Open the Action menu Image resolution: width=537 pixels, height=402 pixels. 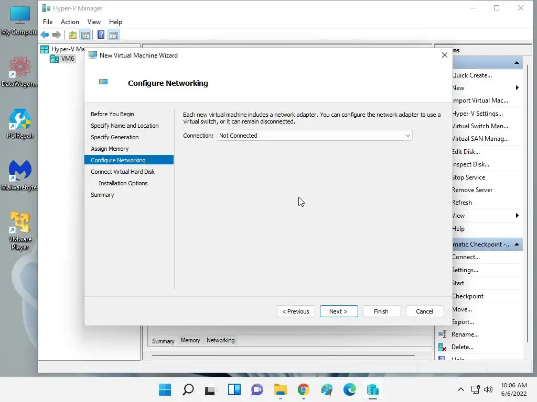pyautogui.click(x=70, y=22)
